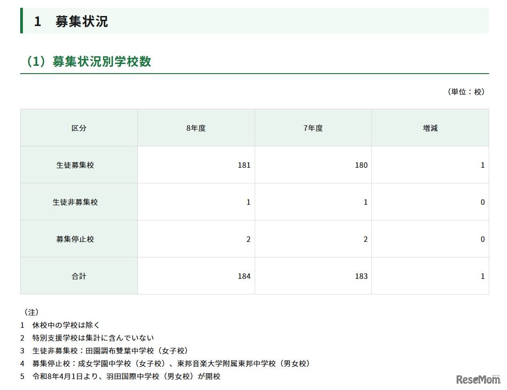The image size is (507, 390).
Task: Select the 区分 column header
Action: tap(78, 128)
